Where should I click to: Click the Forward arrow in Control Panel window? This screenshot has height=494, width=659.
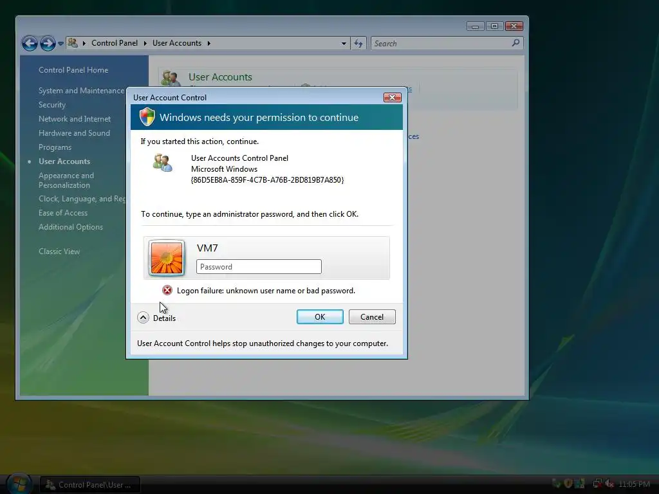click(48, 43)
